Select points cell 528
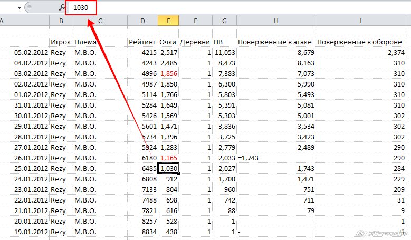Viewport: 411px width, 240px height. (x=168, y=221)
